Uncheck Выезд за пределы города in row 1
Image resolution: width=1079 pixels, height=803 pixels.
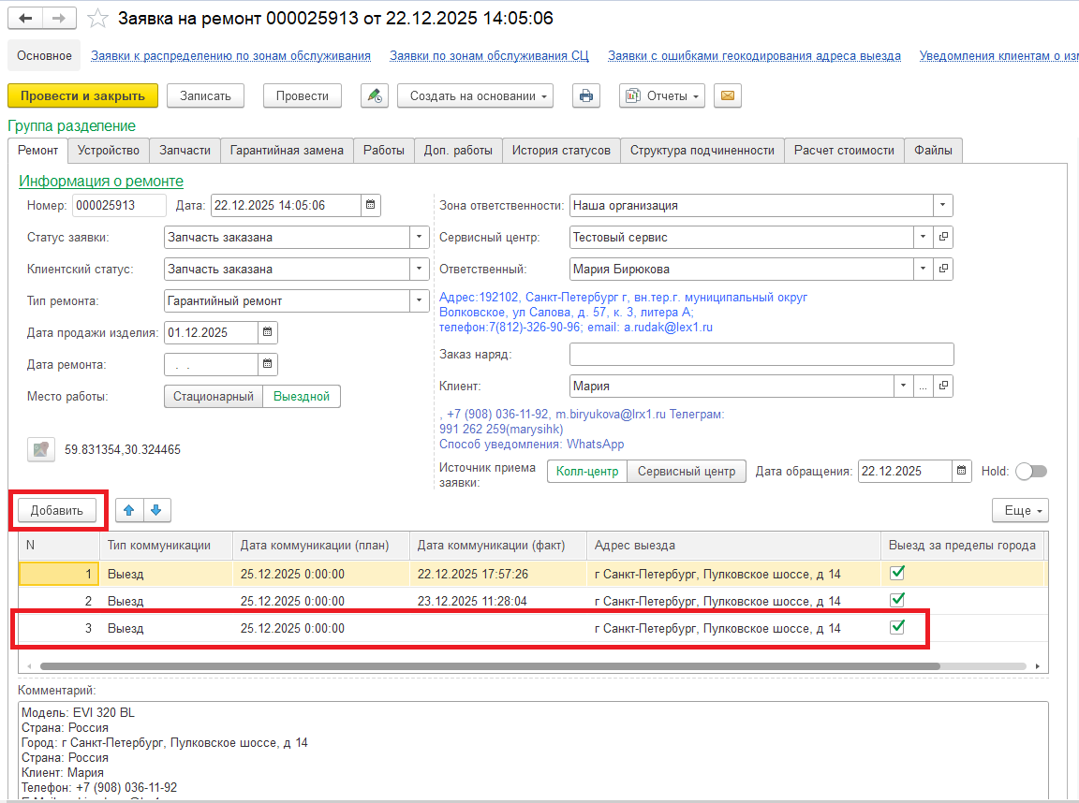click(x=896, y=573)
